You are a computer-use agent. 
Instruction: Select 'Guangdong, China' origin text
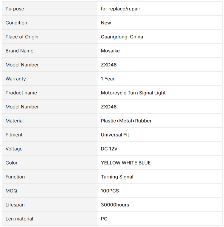click(x=122, y=37)
